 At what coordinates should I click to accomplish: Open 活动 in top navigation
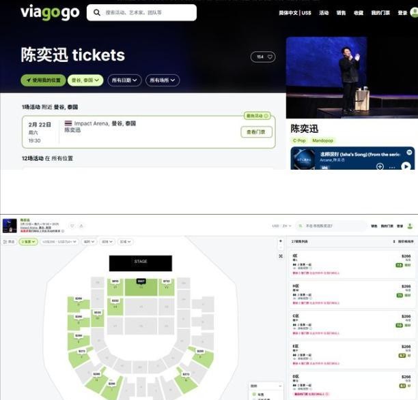pyautogui.click(x=324, y=13)
